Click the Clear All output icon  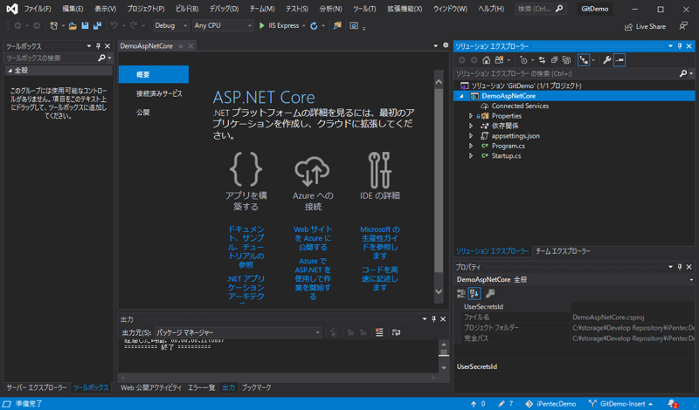tap(379, 332)
